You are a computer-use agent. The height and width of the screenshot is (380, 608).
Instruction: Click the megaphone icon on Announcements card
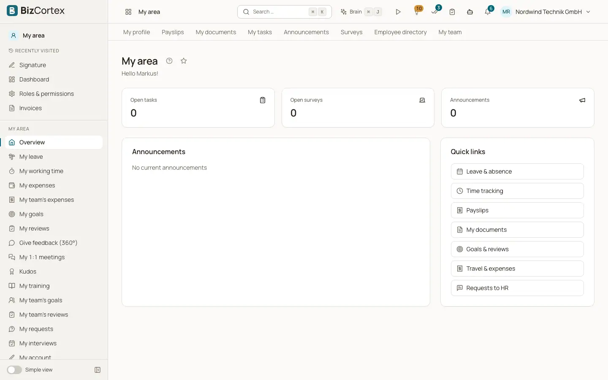(x=582, y=100)
